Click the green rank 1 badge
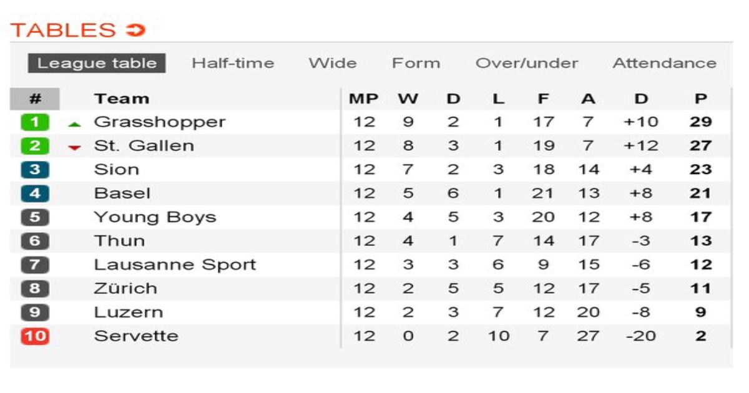This screenshot has height=393, width=749. 35,122
